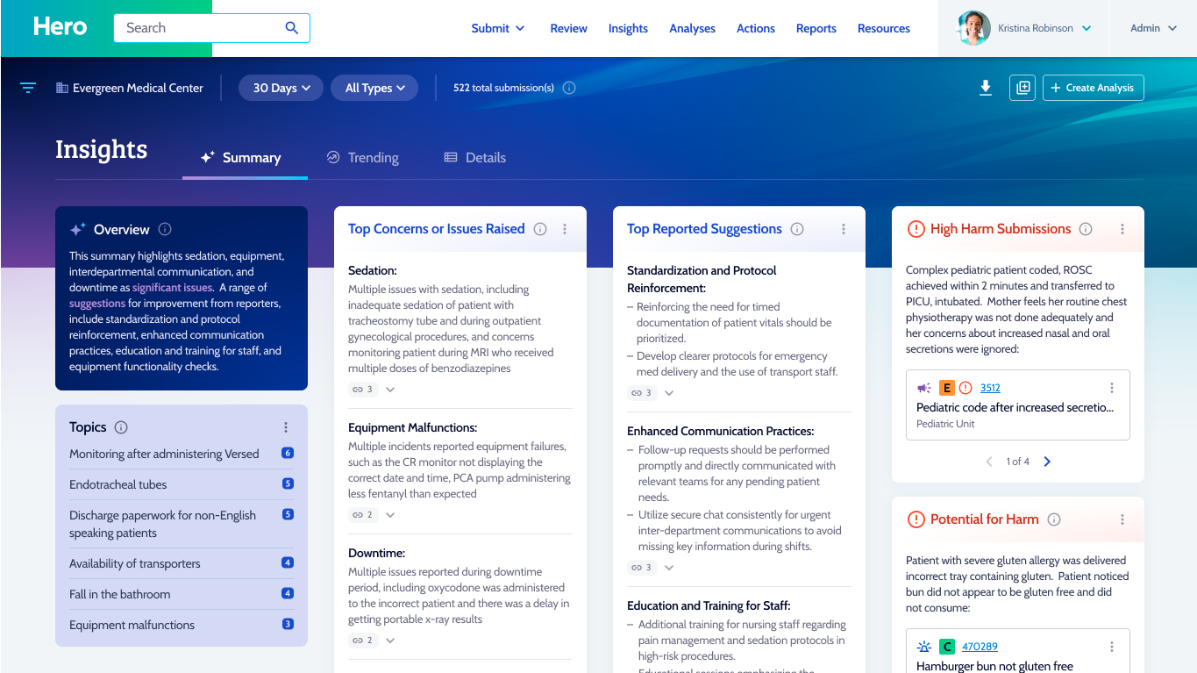Switch to the Details tab

(x=474, y=158)
